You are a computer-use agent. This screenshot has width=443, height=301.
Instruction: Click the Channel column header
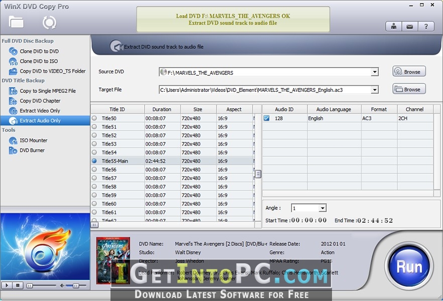[415, 109]
